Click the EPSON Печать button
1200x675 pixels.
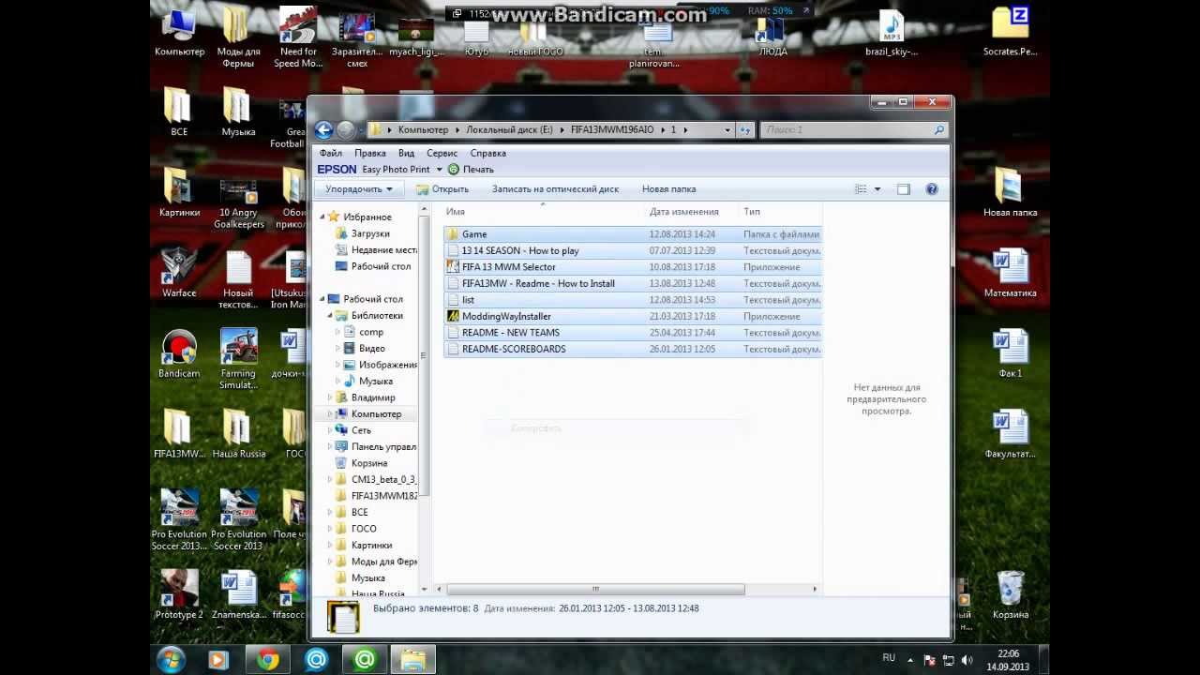[x=471, y=170]
